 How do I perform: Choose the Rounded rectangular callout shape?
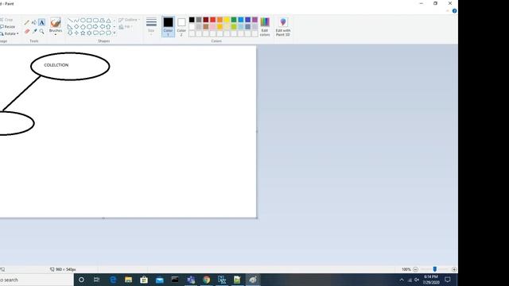(x=95, y=33)
